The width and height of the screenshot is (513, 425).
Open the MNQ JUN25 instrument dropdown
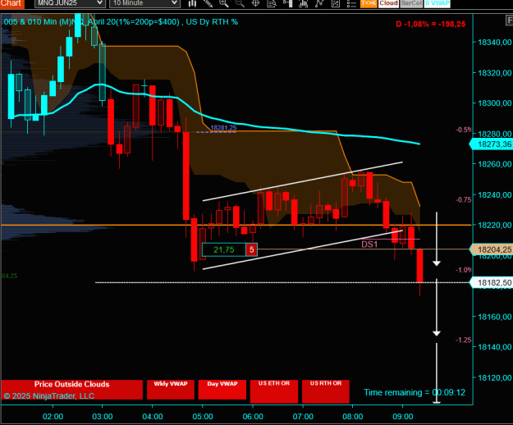coord(70,3)
